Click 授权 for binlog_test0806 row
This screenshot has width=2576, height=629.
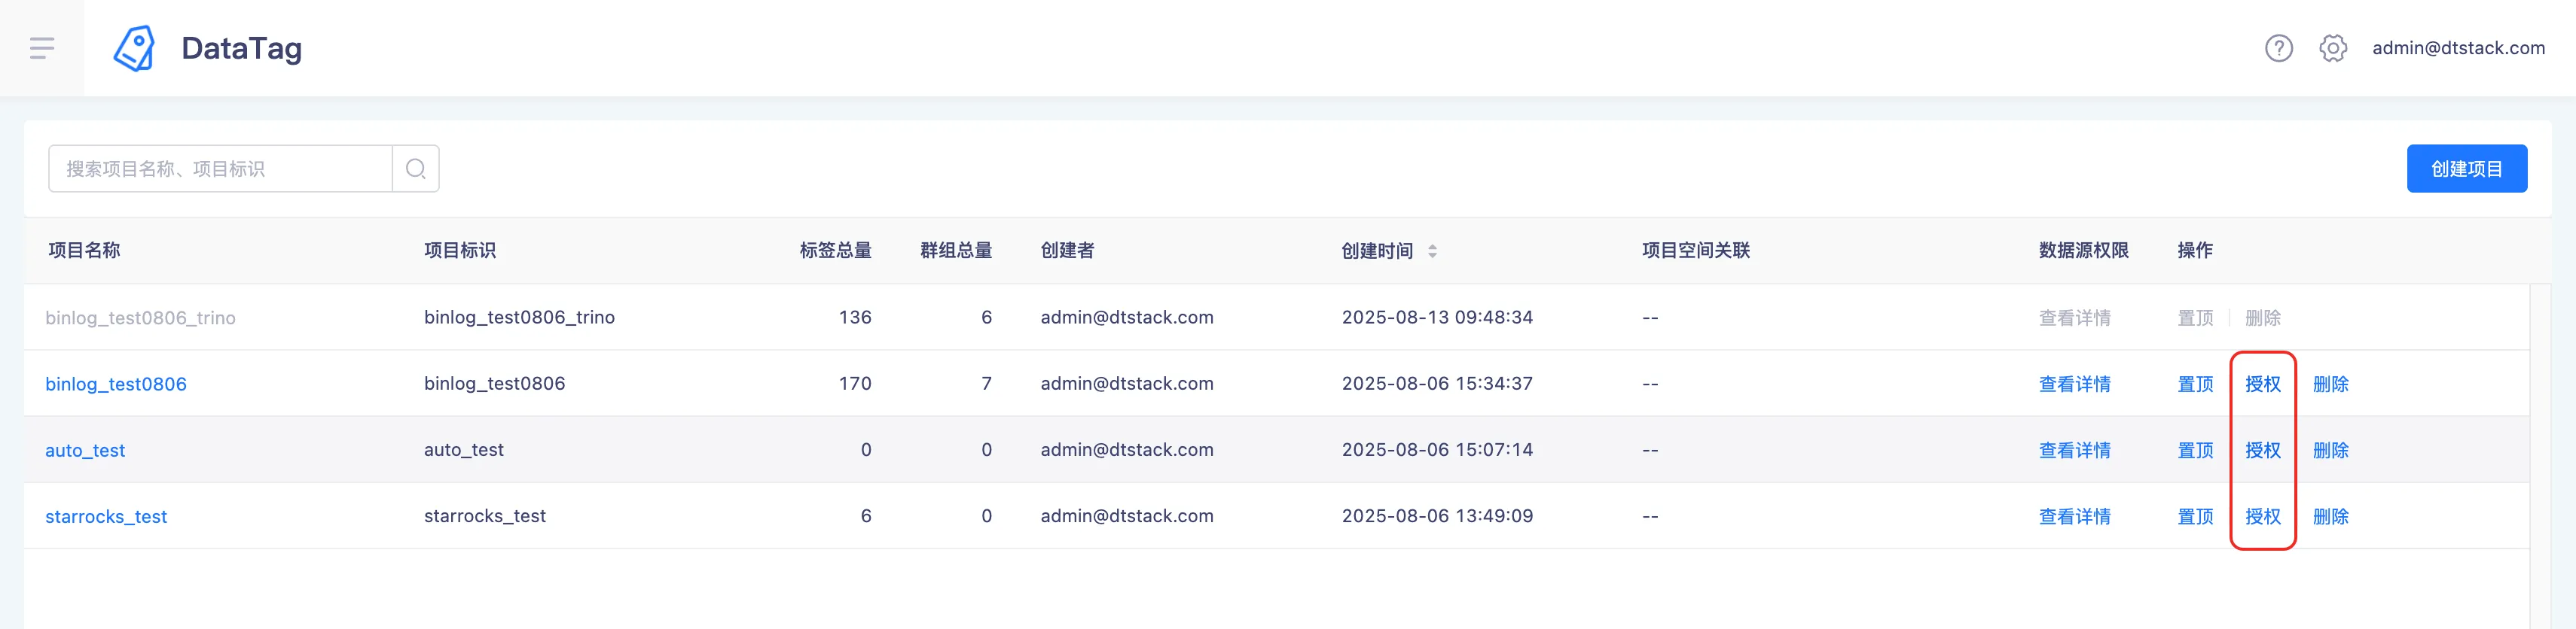(x=2262, y=384)
